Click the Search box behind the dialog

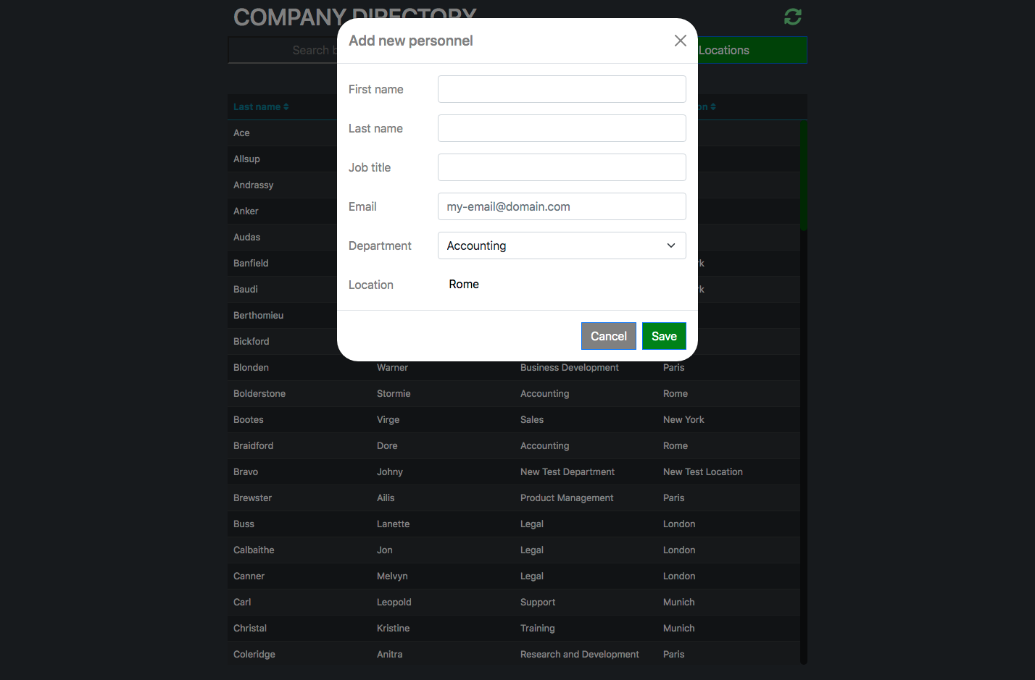pos(283,50)
